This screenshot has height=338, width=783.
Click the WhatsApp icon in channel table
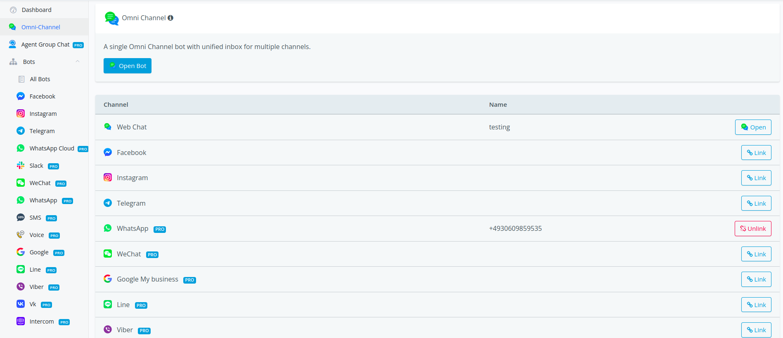108,228
